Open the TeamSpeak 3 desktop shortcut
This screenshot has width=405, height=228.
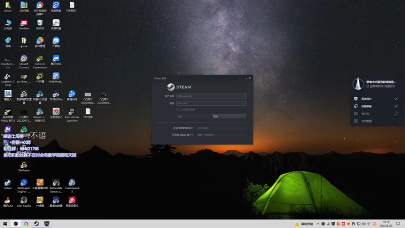(x=72, y=186)
